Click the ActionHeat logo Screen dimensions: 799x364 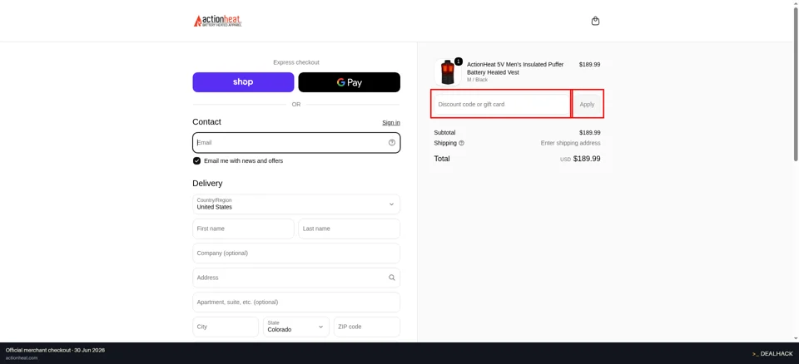click(217, 21)
